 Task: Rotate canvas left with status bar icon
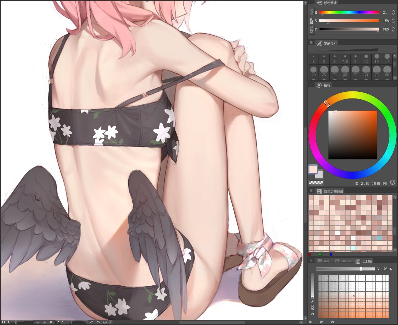[x=92, y=322]
